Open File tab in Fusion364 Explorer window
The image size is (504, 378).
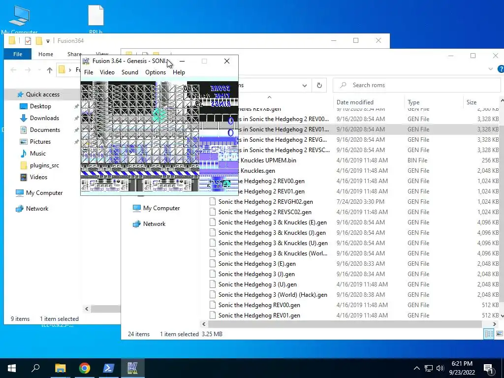18,54
